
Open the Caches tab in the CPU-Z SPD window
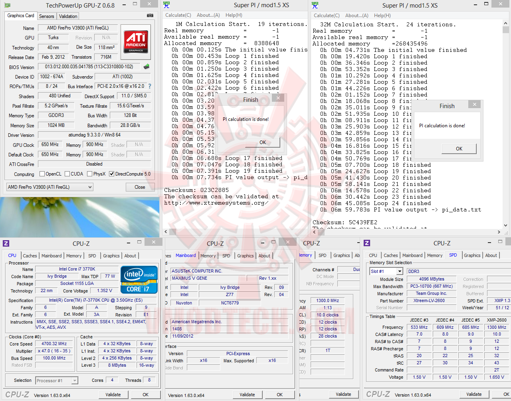pos(391,255)
